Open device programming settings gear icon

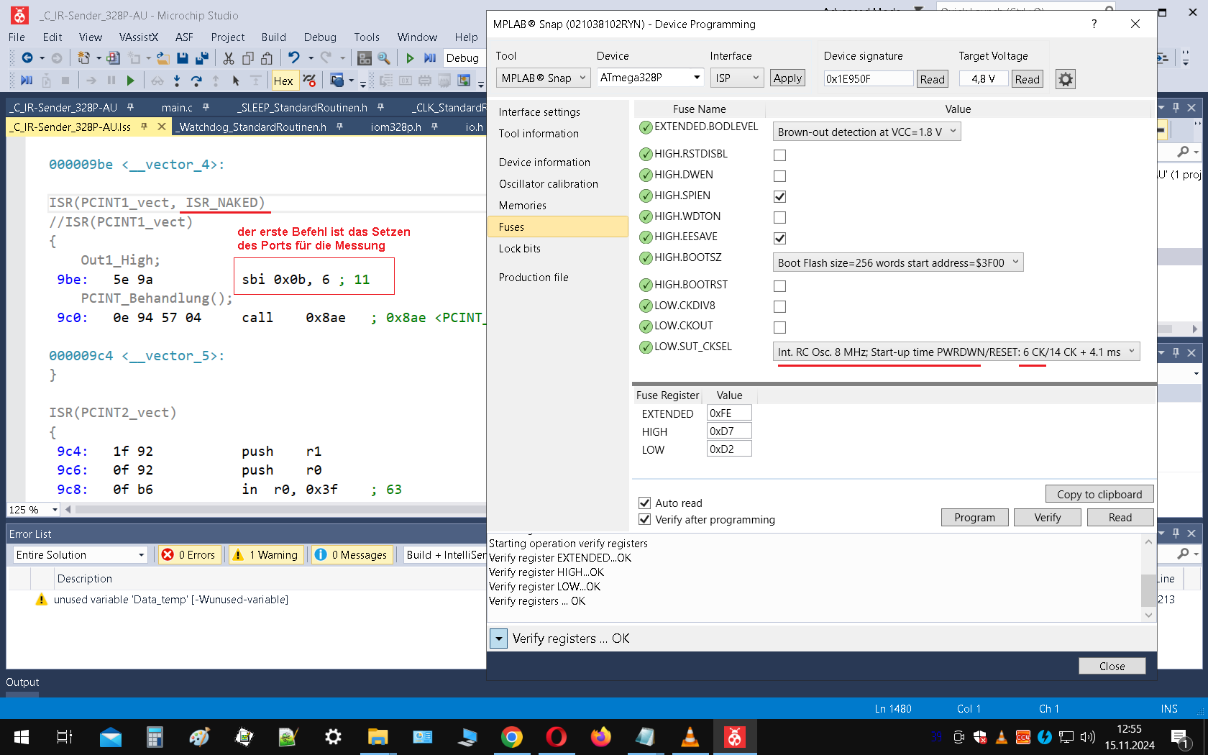1066,79
